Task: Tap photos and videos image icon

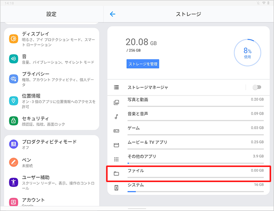Action: click(116, 102)
